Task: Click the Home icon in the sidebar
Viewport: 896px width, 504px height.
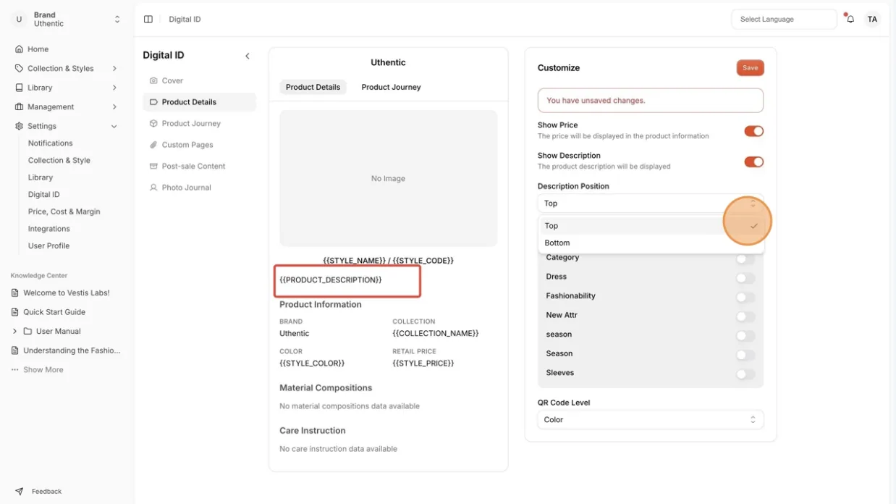Action: click(19, 49)
